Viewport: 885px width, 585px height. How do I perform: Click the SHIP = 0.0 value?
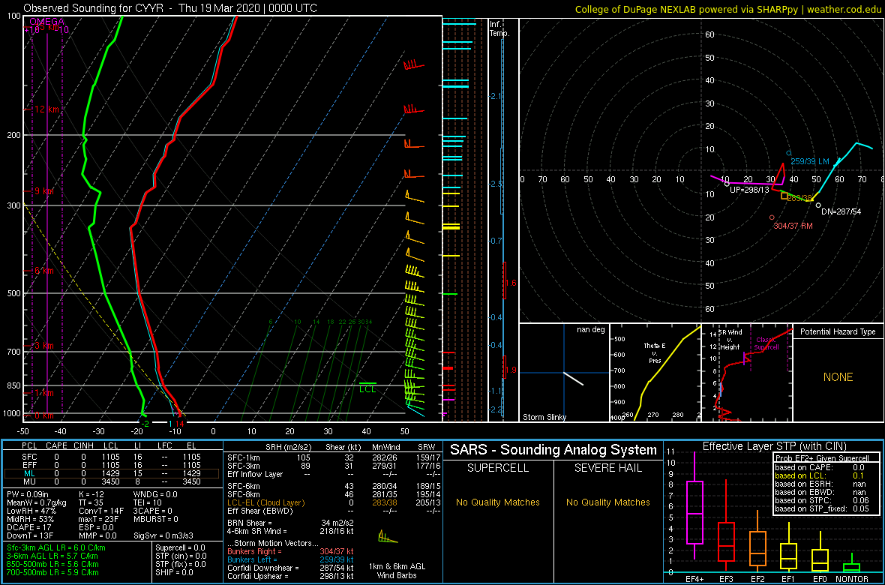(x=175, y=572)
